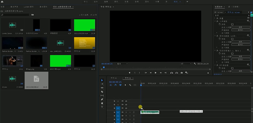Toggle timeline snapping magnet icon
Screen dimensions: 253x123
116,85
